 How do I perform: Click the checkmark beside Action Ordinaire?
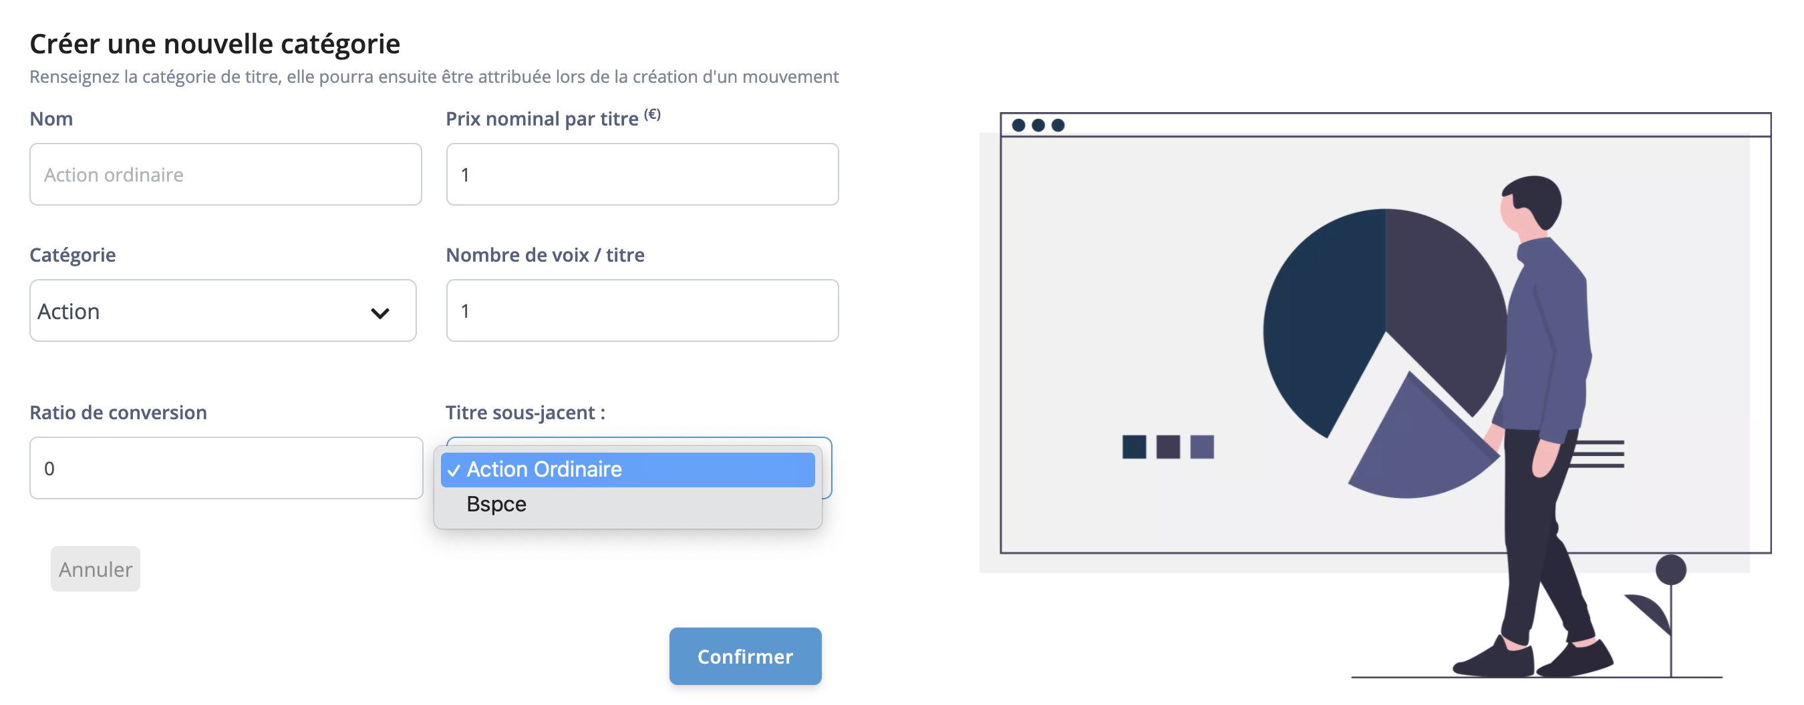coord(455,469)
